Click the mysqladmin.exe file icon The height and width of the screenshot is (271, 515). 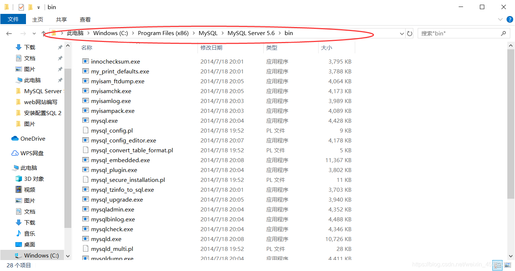click(x=86, y=209)
